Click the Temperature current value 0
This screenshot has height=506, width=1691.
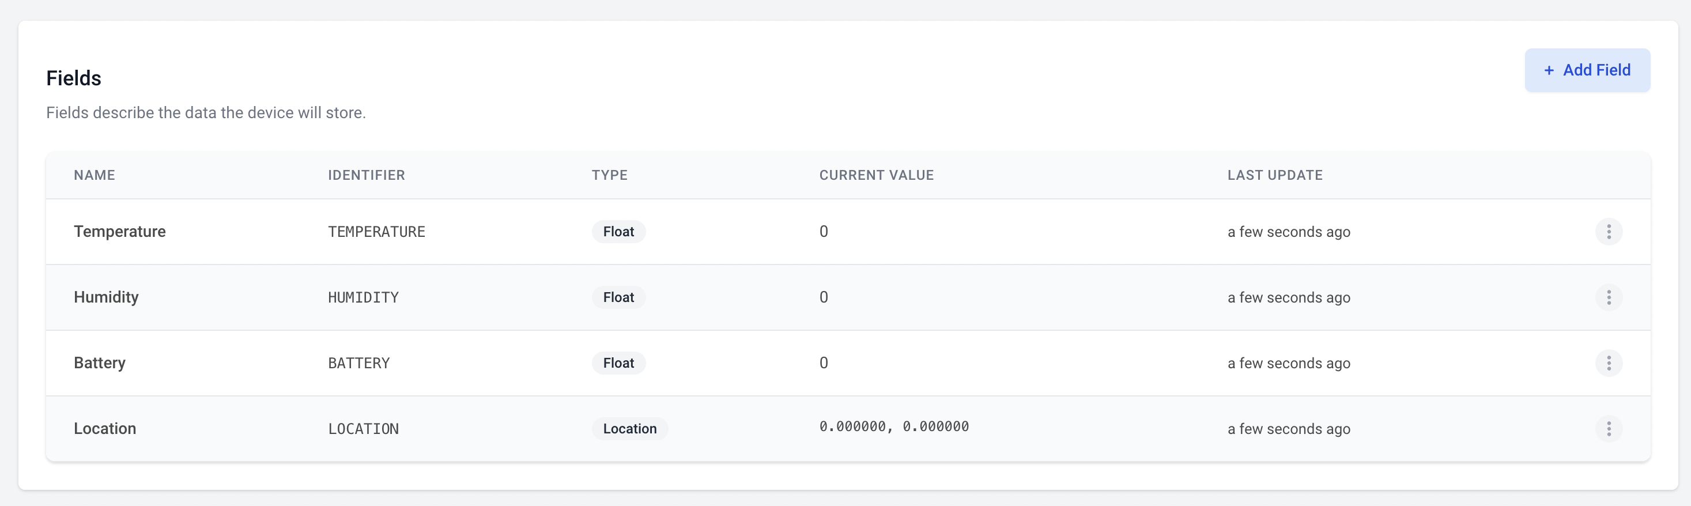click(823, 232)
